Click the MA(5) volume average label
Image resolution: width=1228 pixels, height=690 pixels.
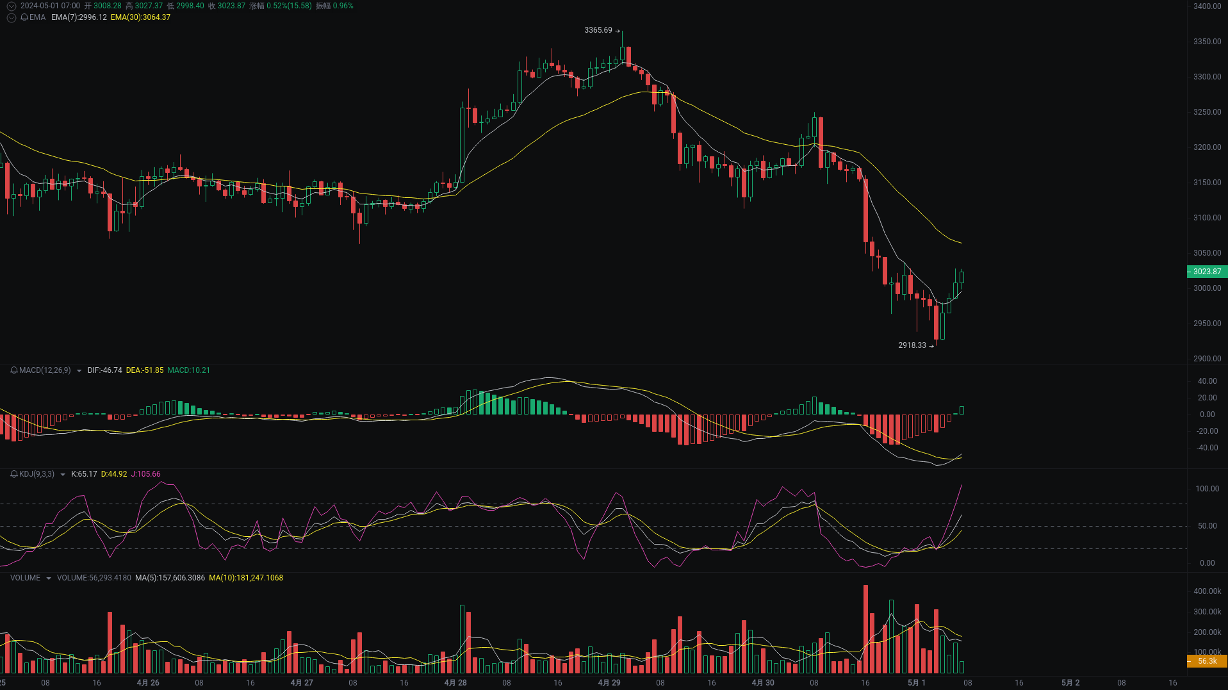click(170, 577)
